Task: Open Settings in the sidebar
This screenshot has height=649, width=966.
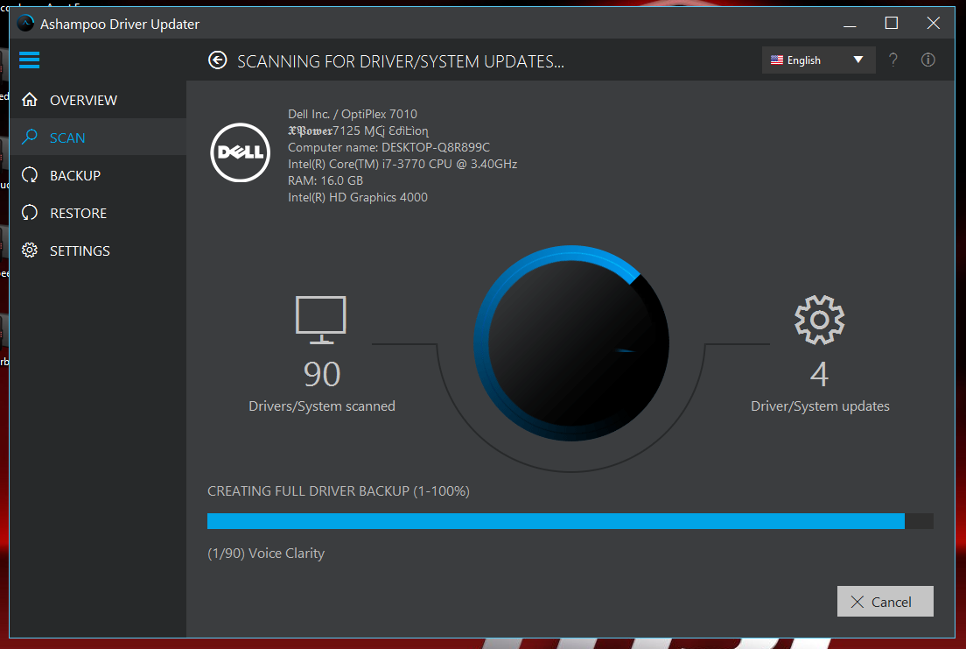Action: click(x=98, y=250)
